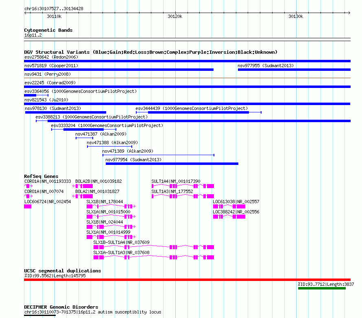Viewport: 362px width, 318px height.
Task: Open SLX1A|NM_001014999 gene label
Action: click(108, 232)
